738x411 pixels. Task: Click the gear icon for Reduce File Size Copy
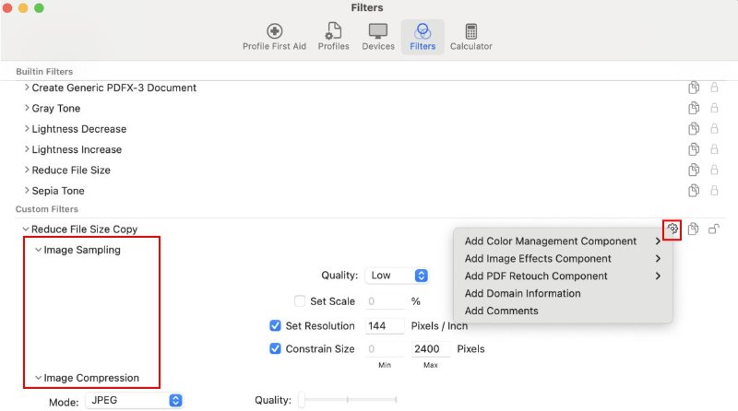coord(673,229)
